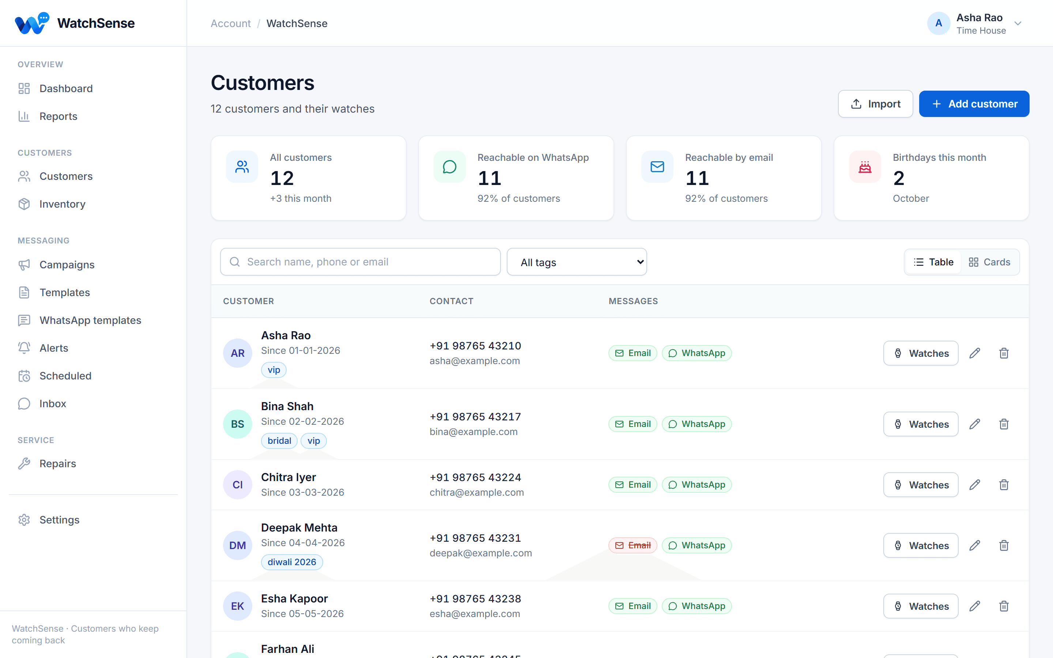Open Watches for Chitra Iyer
This screenshot has width=1053, height=658.
[x=921, y=485]
